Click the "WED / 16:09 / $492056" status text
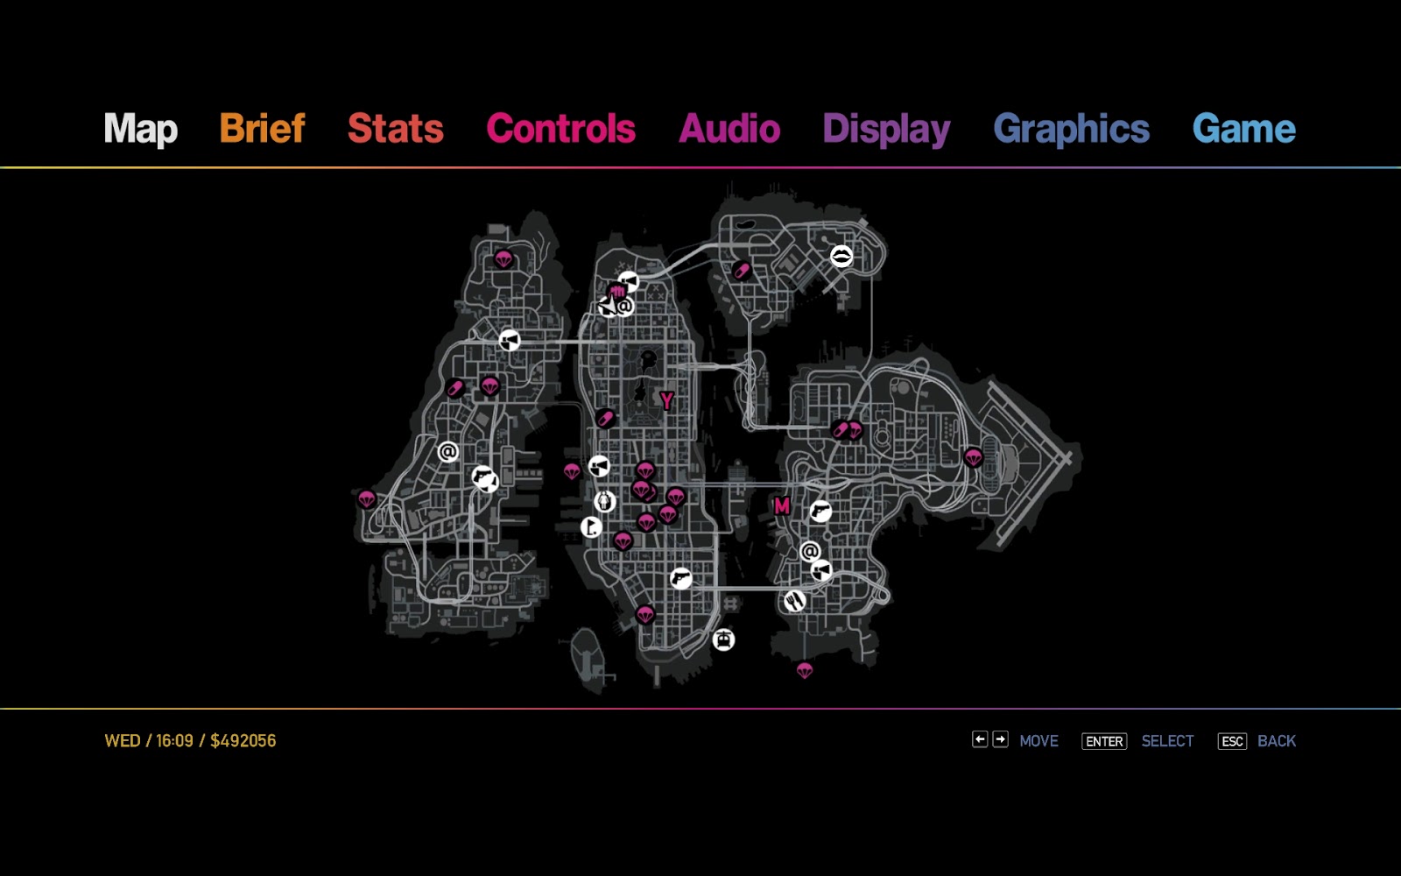 tap(190, 741)
